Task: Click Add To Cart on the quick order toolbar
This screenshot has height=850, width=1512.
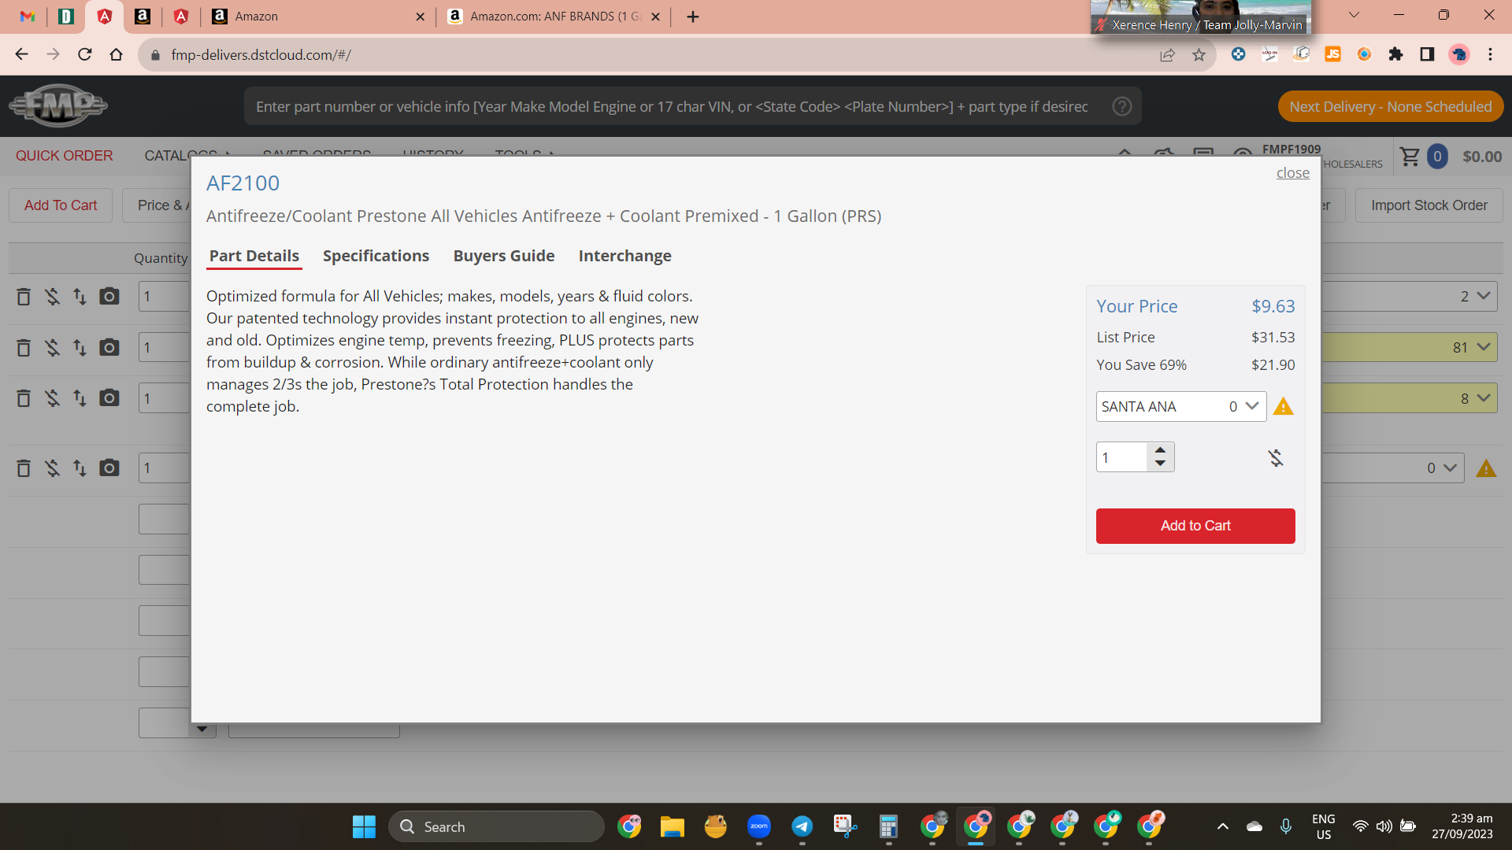Action: pos(61,205)
